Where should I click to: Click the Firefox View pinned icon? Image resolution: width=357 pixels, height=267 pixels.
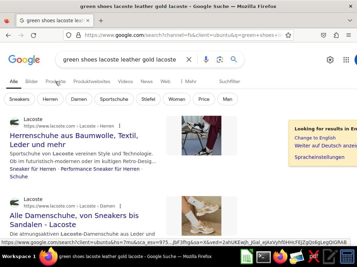point(7,21)
